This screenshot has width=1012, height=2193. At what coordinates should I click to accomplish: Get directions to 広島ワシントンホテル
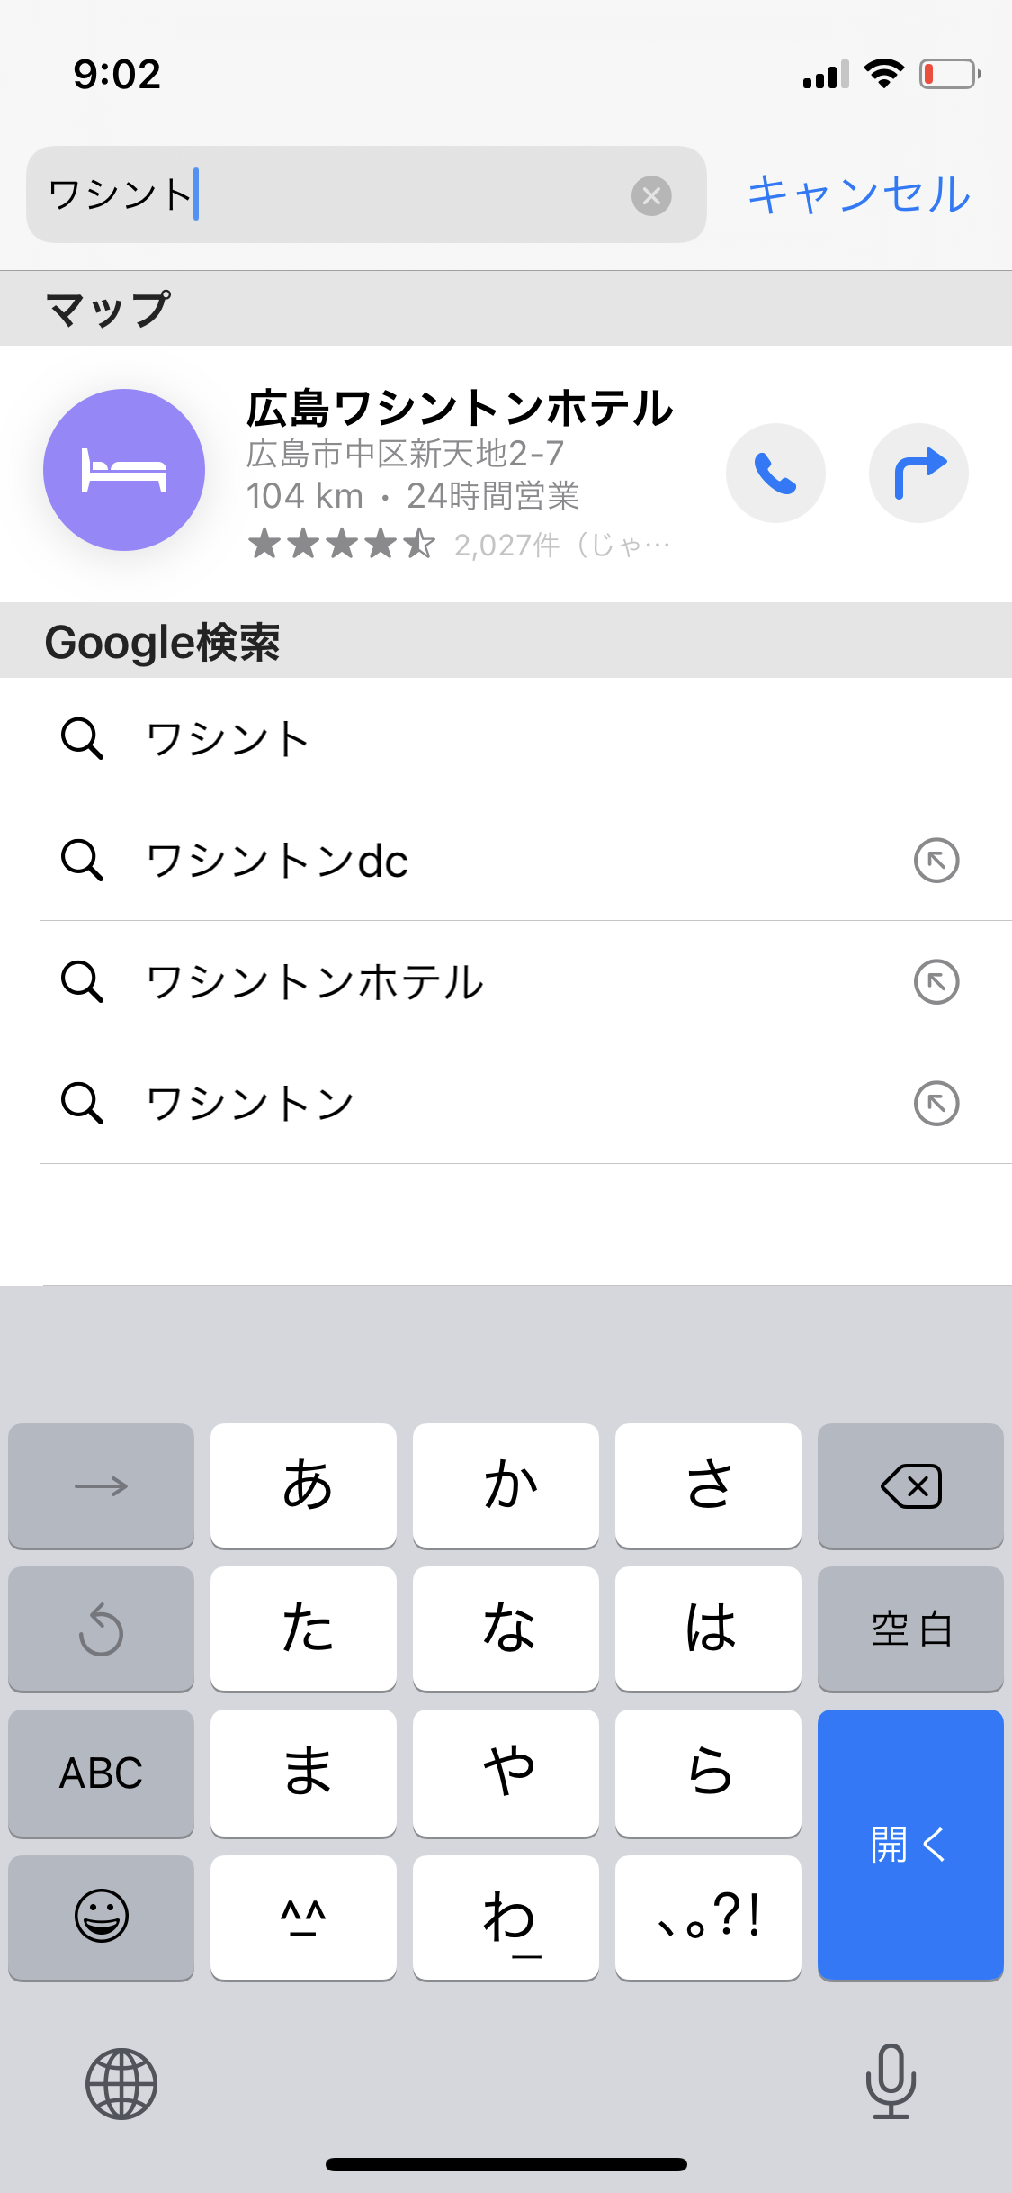pyautogui.click(x=918, y=474)
